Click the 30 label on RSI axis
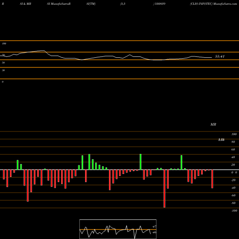239x239 pixels. pyautogui.click(x=3, y=70)
